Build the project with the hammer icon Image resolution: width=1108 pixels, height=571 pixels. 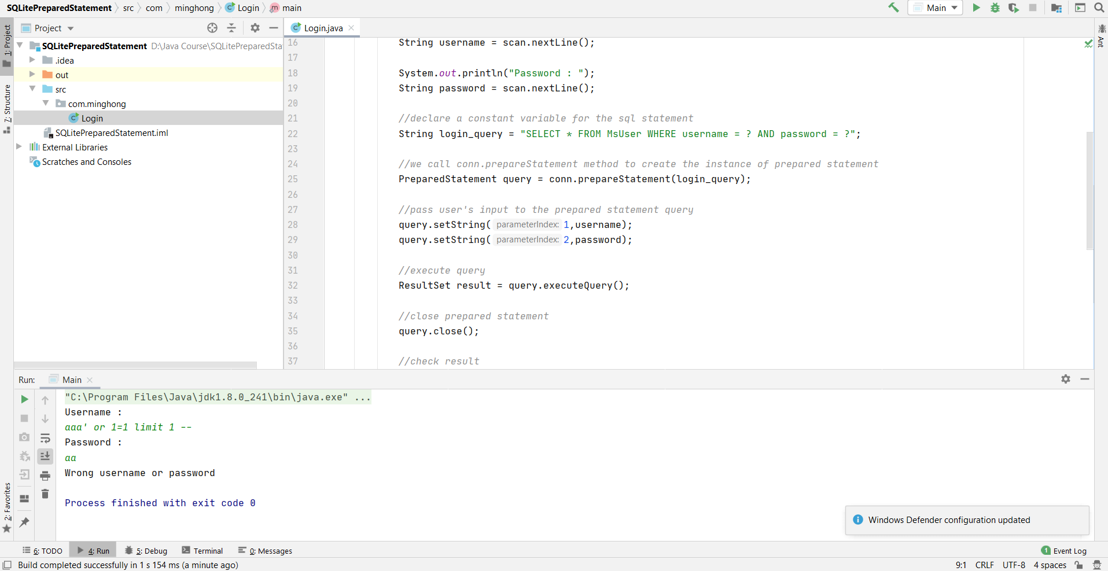pos(893,8)
